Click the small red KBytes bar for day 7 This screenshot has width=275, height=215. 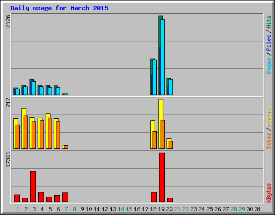(x=65, y=197)
